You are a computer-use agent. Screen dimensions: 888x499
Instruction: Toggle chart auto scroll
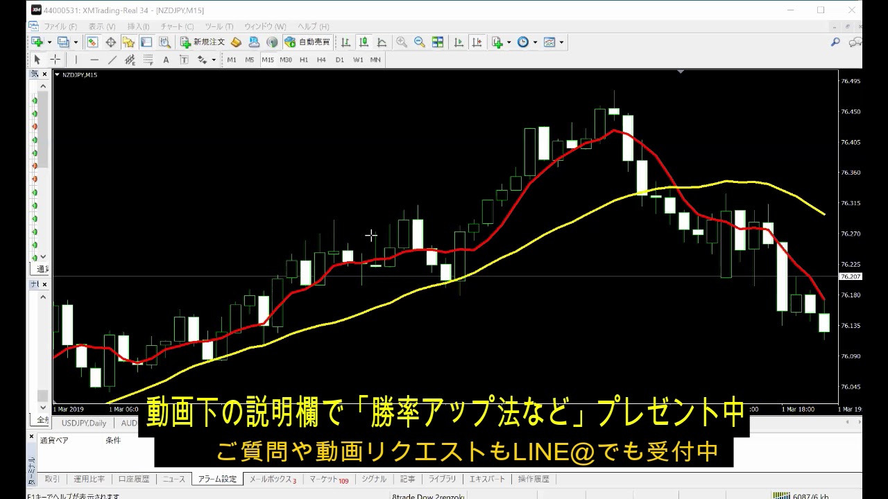point(459,42)
